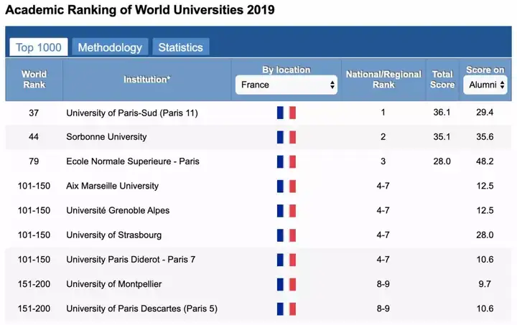Image resolution: width=517 pixels, height=325 pixels.
Task: Click the National/Regional Rank column header
Action: 383,79
